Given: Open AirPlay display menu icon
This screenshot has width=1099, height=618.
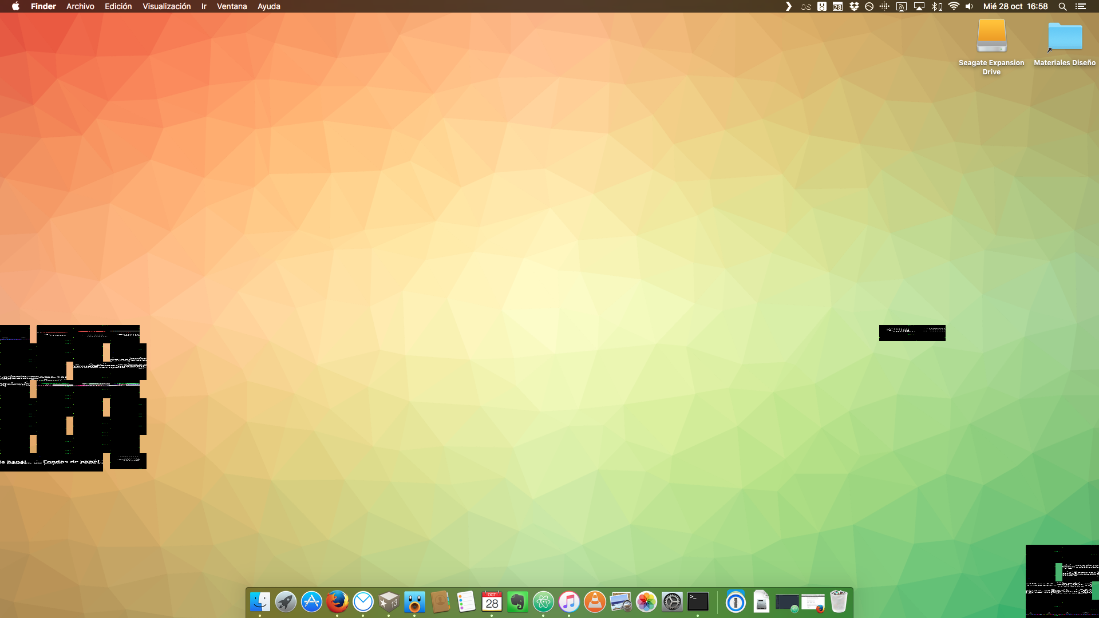Looking at the screenshot, I should pos(919,6).
